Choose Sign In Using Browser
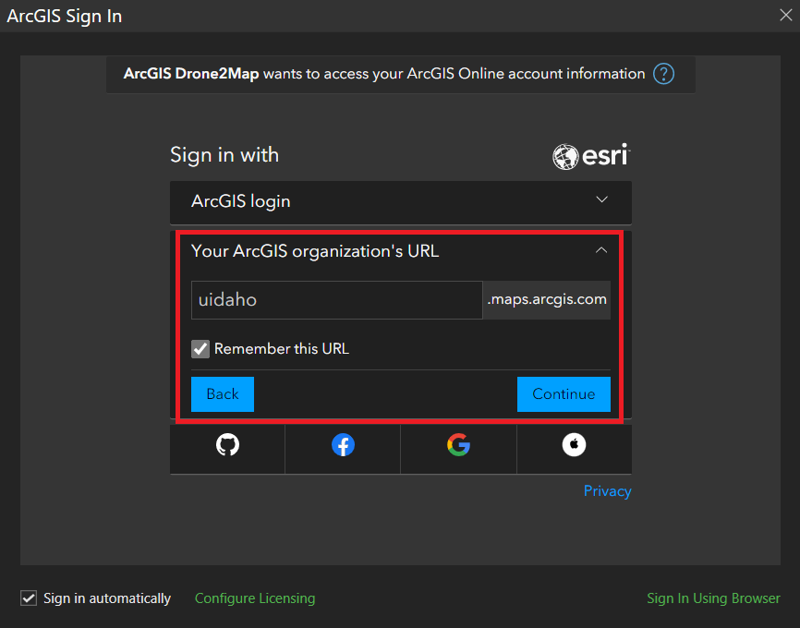This screenshot has height=628, width=800. [713, 598]
